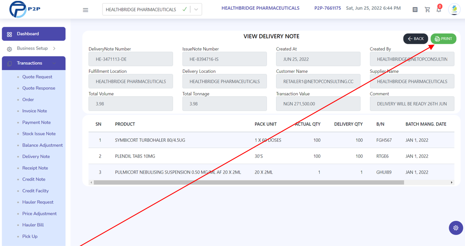Click the DeliveryNote Number field
The height and width of the screenshot is (246, 465).
[x=130, y=59]
